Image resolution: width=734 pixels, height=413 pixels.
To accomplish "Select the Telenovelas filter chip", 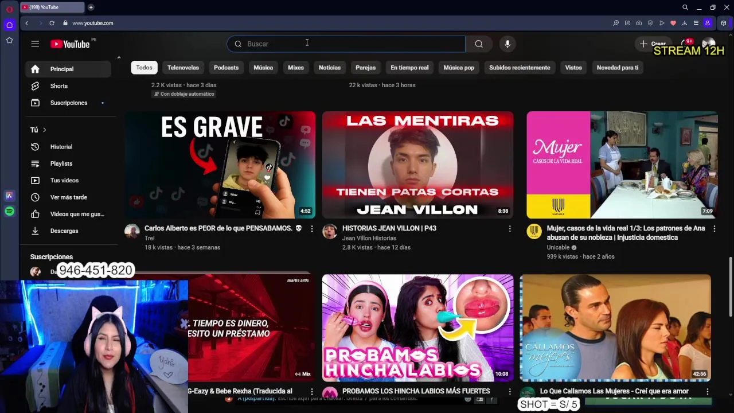I will (183, 68).
